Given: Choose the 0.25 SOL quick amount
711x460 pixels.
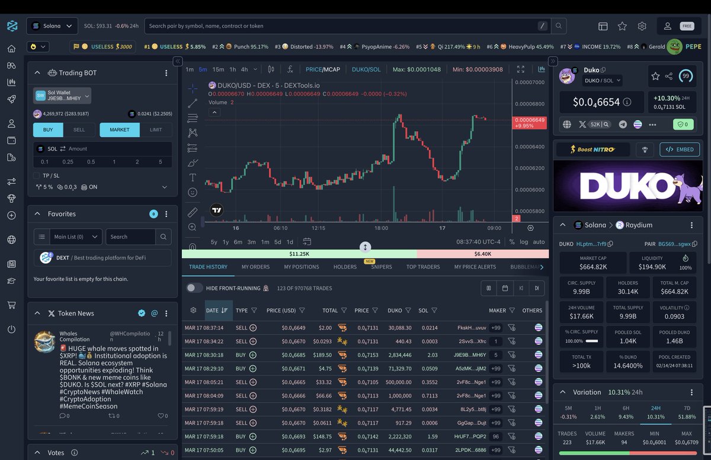Looking at the screenshot, I should (68, 162).
